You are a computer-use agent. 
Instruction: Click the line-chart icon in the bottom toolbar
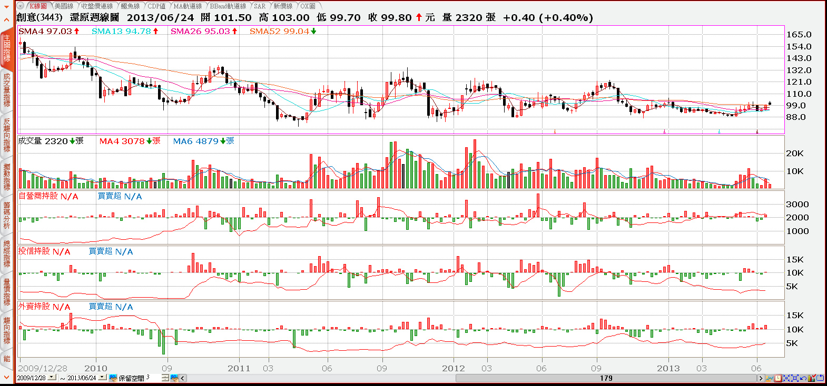(x=770, y=378)
